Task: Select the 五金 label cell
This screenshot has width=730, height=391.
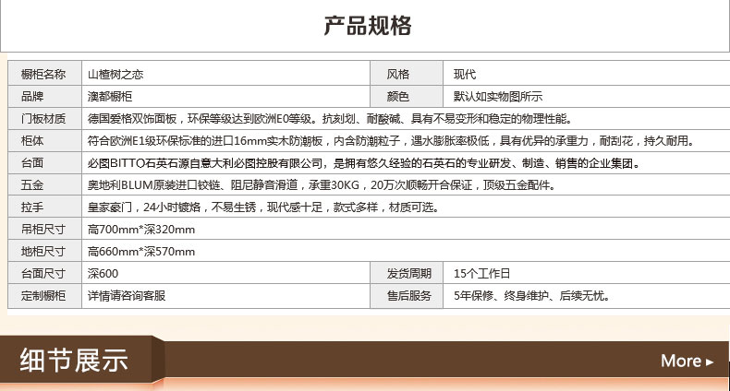Action: [44, 184]
